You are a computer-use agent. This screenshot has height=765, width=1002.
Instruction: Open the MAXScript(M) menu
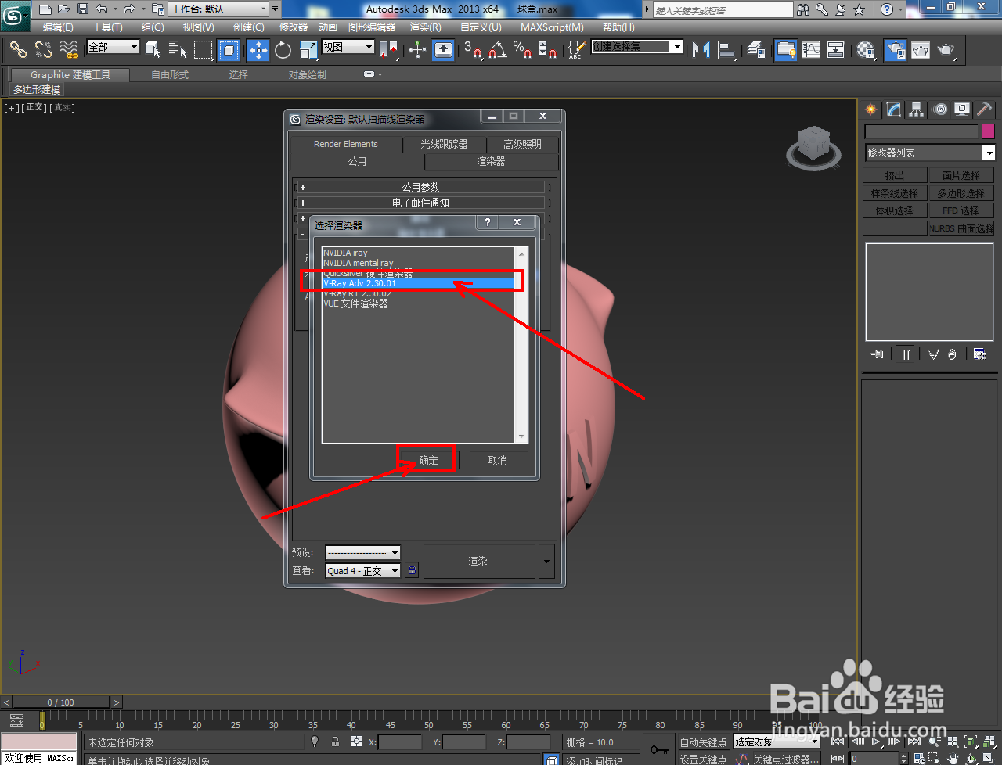tap(553, 27)
